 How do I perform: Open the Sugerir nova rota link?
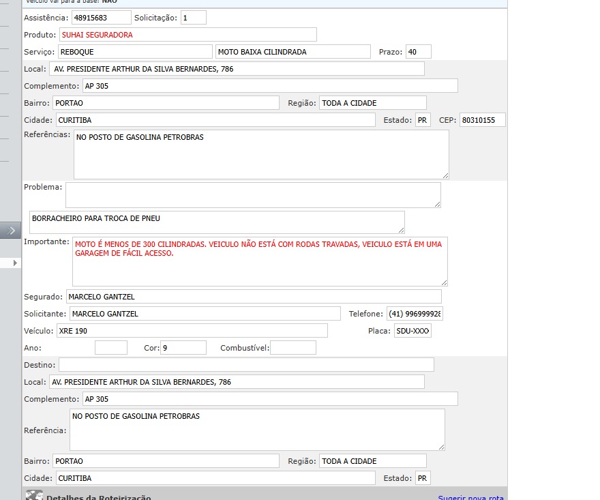tap(470, 498)
